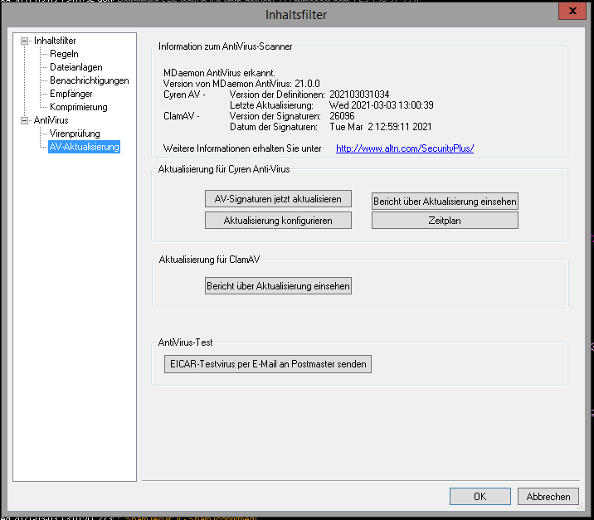Open the Zeitplan schedule button

point(445,221)
